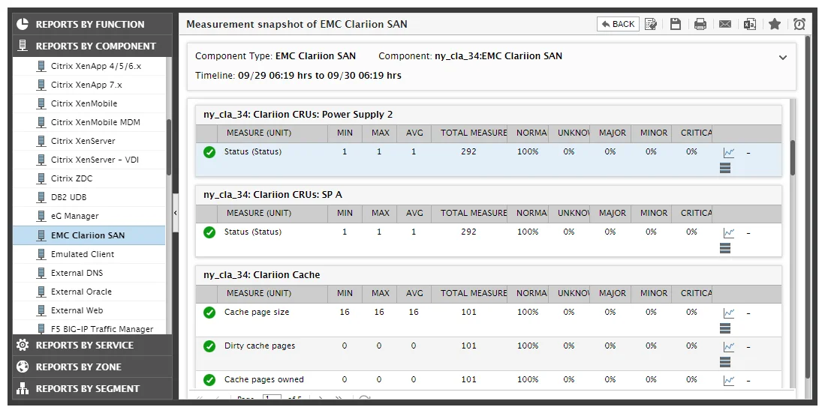Screen dimensions: 825x413
Task: Expand REPORTS BY SEGMENT section
Action: click(92, 389)
